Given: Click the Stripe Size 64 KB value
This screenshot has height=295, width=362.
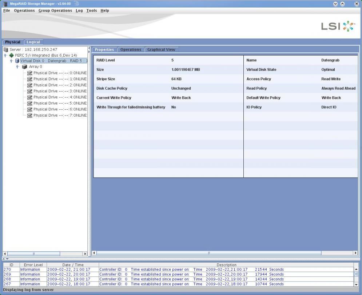Looking at the screenshot, I should [x=176, y=79].
